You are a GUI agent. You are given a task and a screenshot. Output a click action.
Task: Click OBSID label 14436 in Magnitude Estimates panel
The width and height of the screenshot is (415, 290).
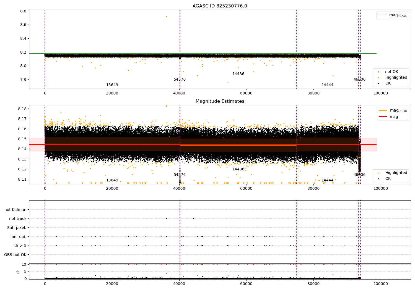click(238, 169)
